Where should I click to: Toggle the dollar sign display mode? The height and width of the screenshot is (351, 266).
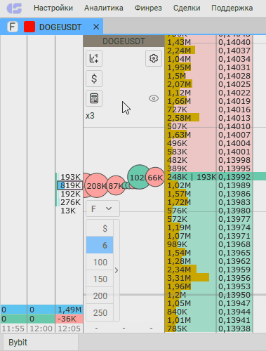[94, 79]
